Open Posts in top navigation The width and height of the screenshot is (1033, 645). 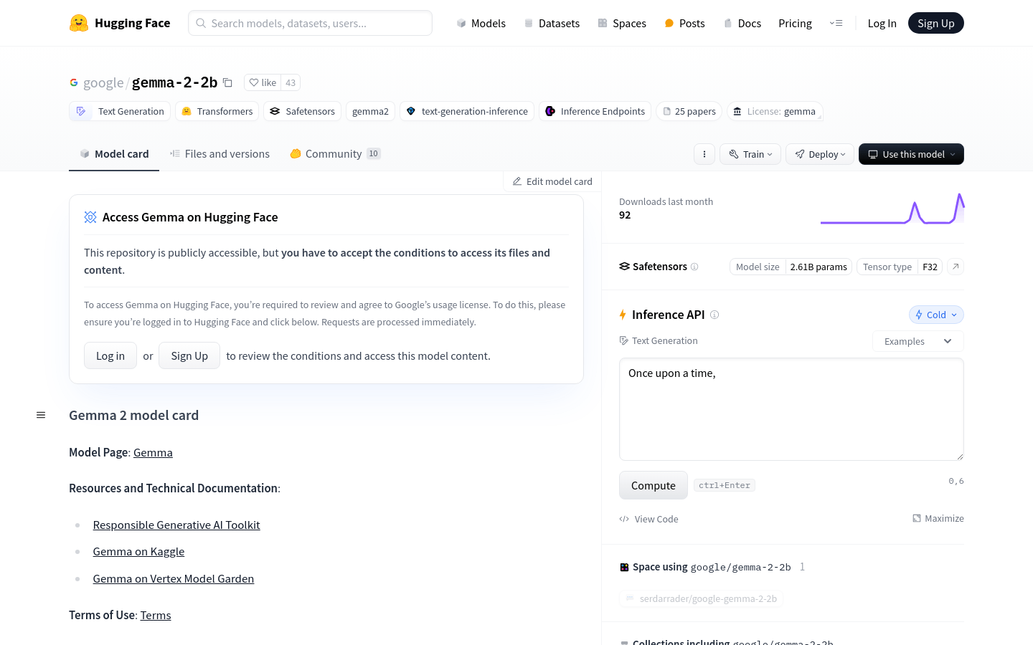684,23
